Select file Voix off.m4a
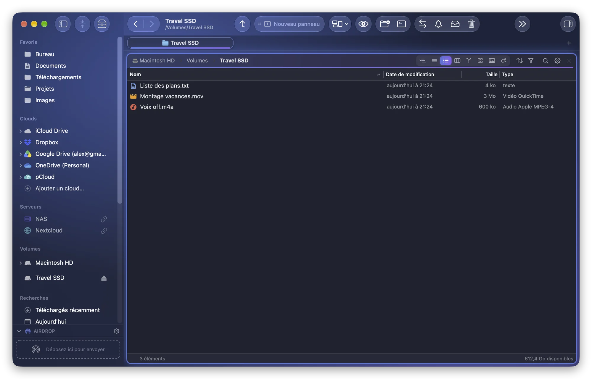Image resolution: width=592 pixels, height=379 pixels. click(x=351, y=107)
